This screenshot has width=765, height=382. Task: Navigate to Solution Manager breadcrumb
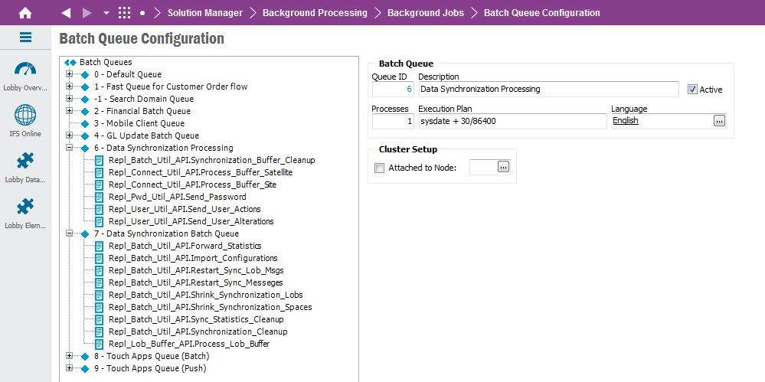[204, 13]
